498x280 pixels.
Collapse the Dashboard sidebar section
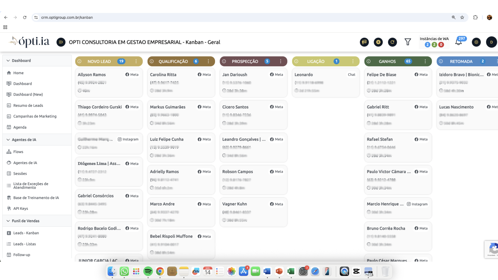8,60
